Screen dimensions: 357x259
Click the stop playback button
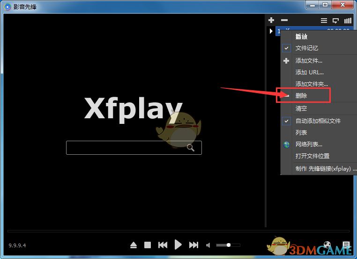pos(148,245)
